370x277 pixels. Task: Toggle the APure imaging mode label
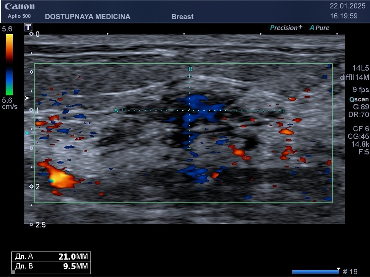pyautogui.click(x=319, y=28)
